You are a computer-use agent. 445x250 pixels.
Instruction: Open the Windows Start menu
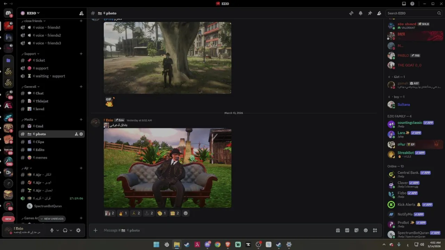point(156,244)
